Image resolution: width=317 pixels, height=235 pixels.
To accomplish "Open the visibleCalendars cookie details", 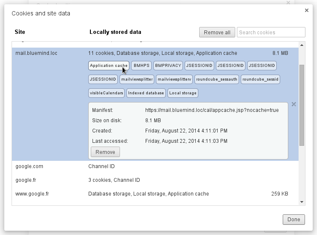I will (x=107, y=93).
